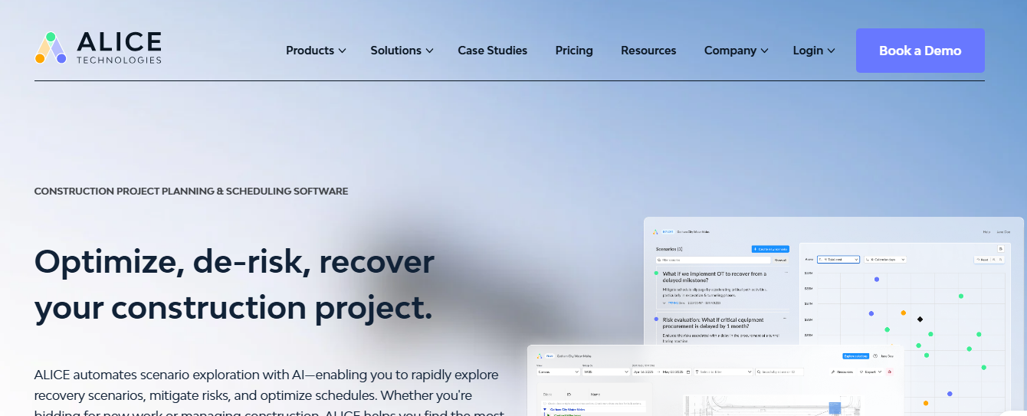Click the green status dot beside OT scenario
Screen dimensions: 1027x416
(x=656, y=274)
